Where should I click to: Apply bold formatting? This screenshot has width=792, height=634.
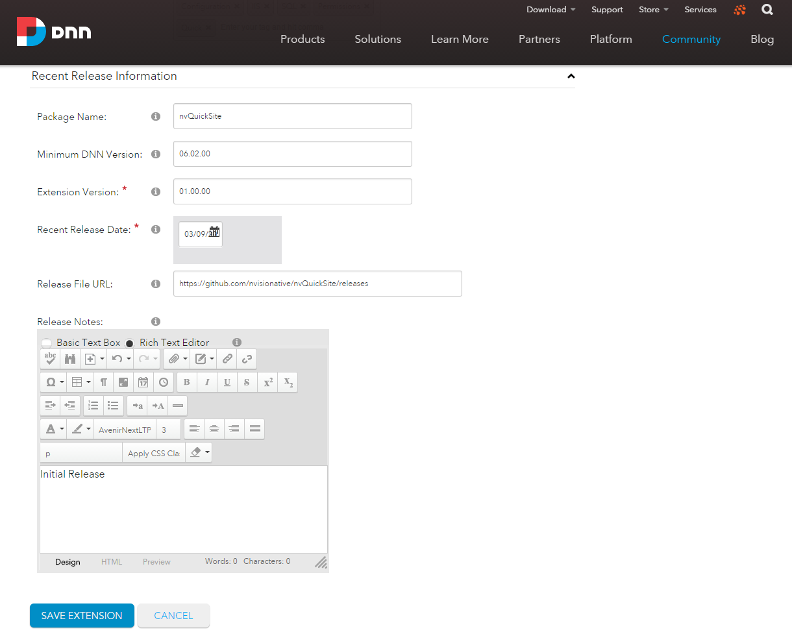coord(187,382)
